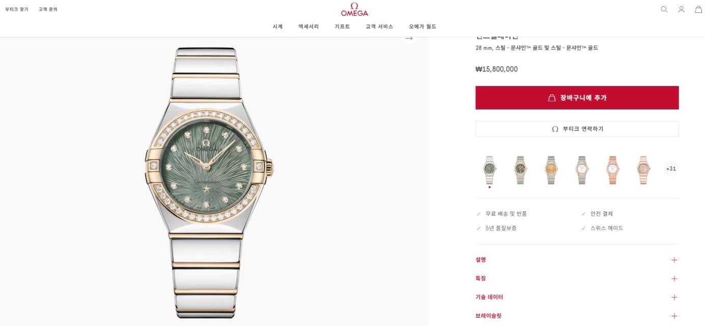Open the user account icon
This screenshot has height=326, width=705.
pyautogui.click(x=681, y=9)
